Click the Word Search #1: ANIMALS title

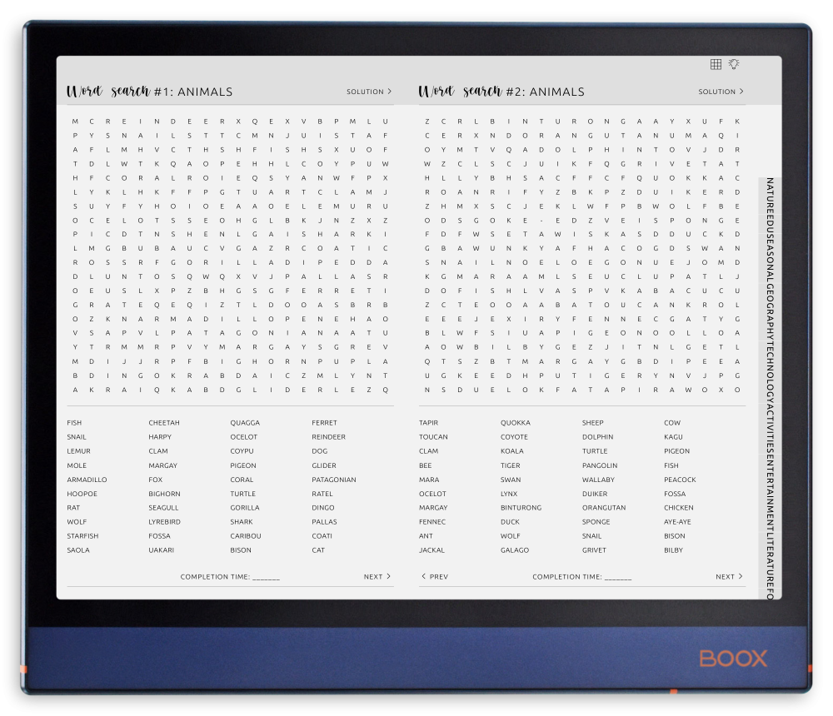point(150,92)
